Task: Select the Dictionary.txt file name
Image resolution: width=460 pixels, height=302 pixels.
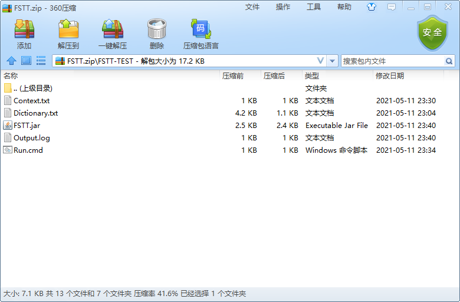Action: (36, 113)
